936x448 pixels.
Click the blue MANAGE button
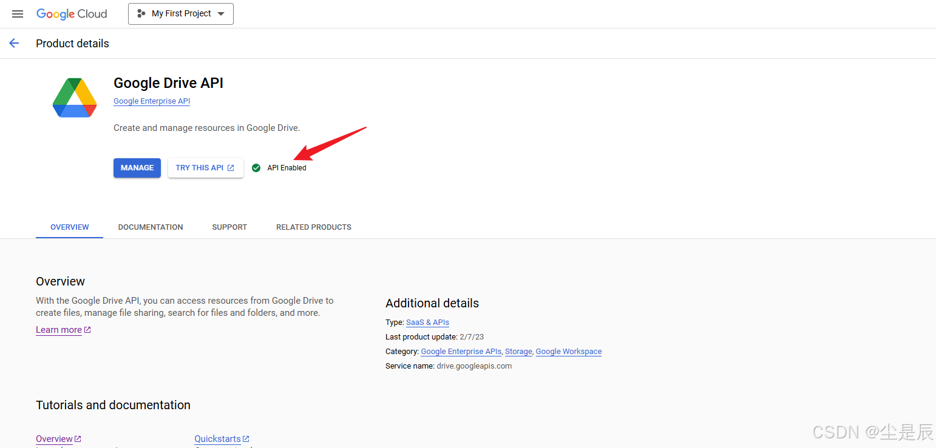point(137,168)
